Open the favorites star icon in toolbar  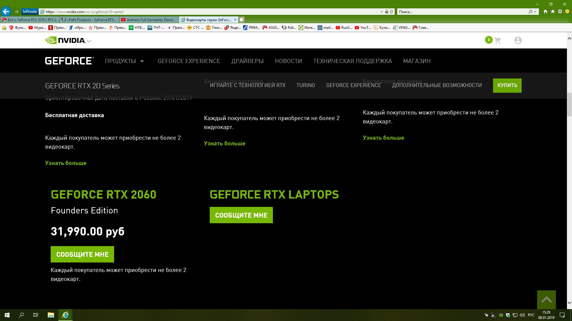point(553,12)
